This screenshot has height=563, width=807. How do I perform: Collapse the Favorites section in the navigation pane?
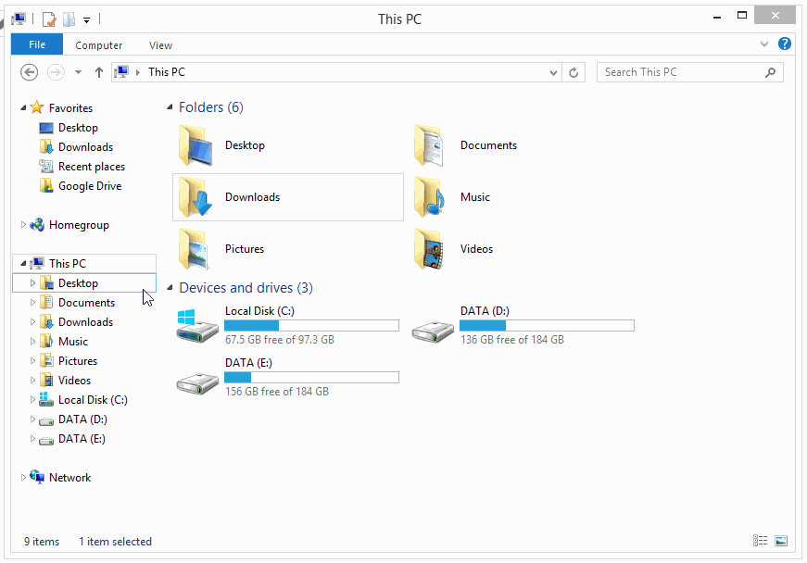coord(23,108)
